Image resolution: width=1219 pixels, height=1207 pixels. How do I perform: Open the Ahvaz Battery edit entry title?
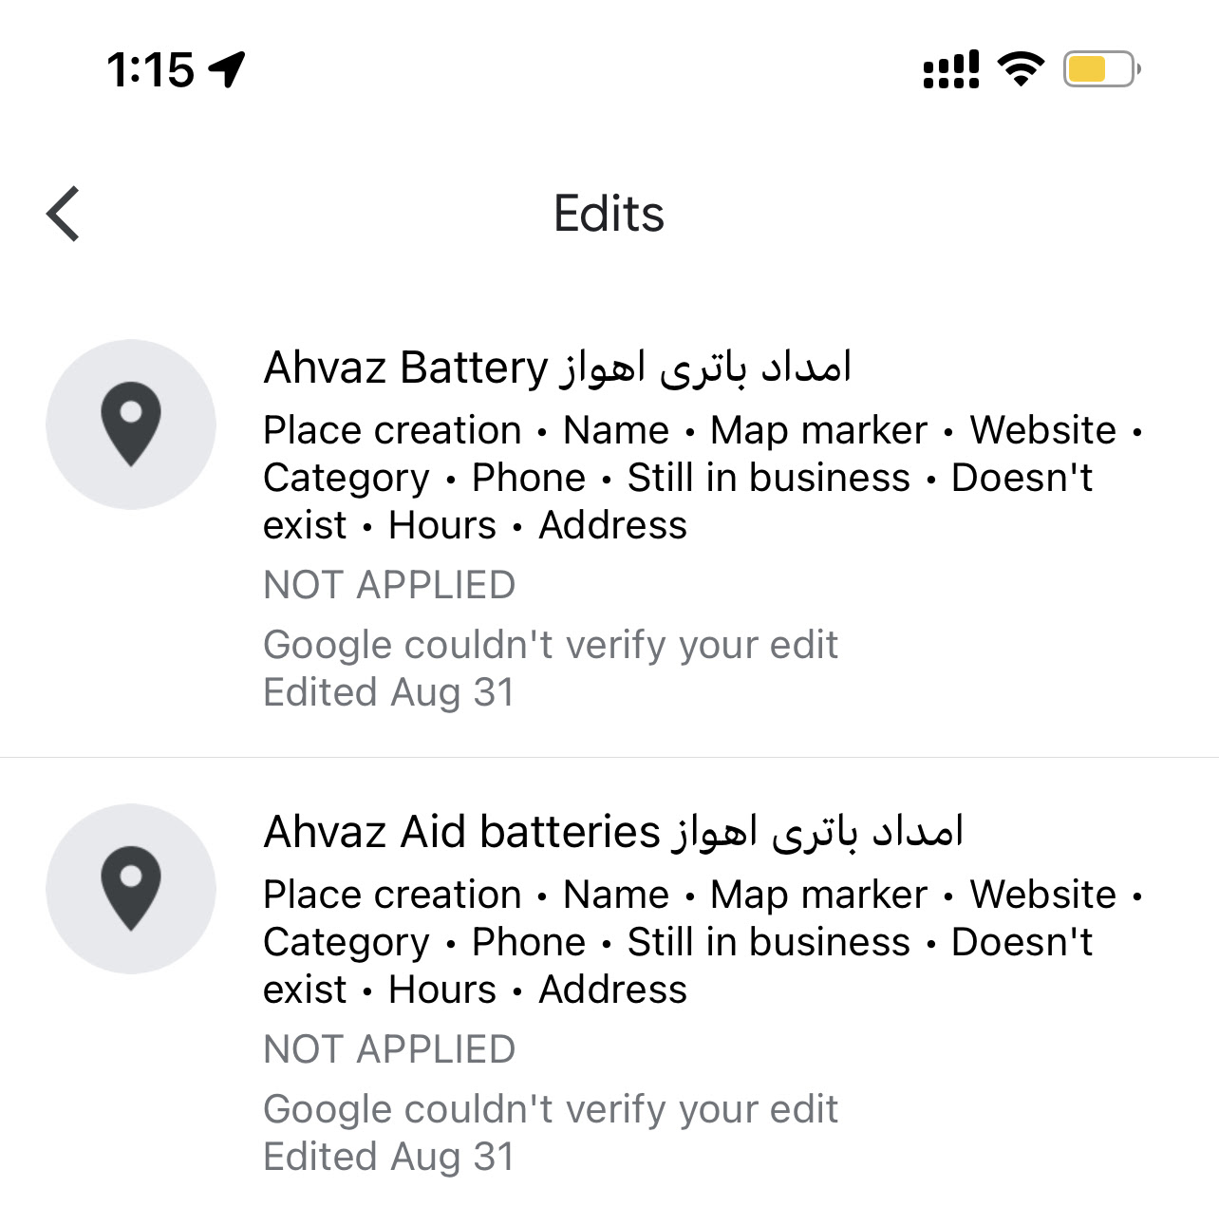pos(557,368)
